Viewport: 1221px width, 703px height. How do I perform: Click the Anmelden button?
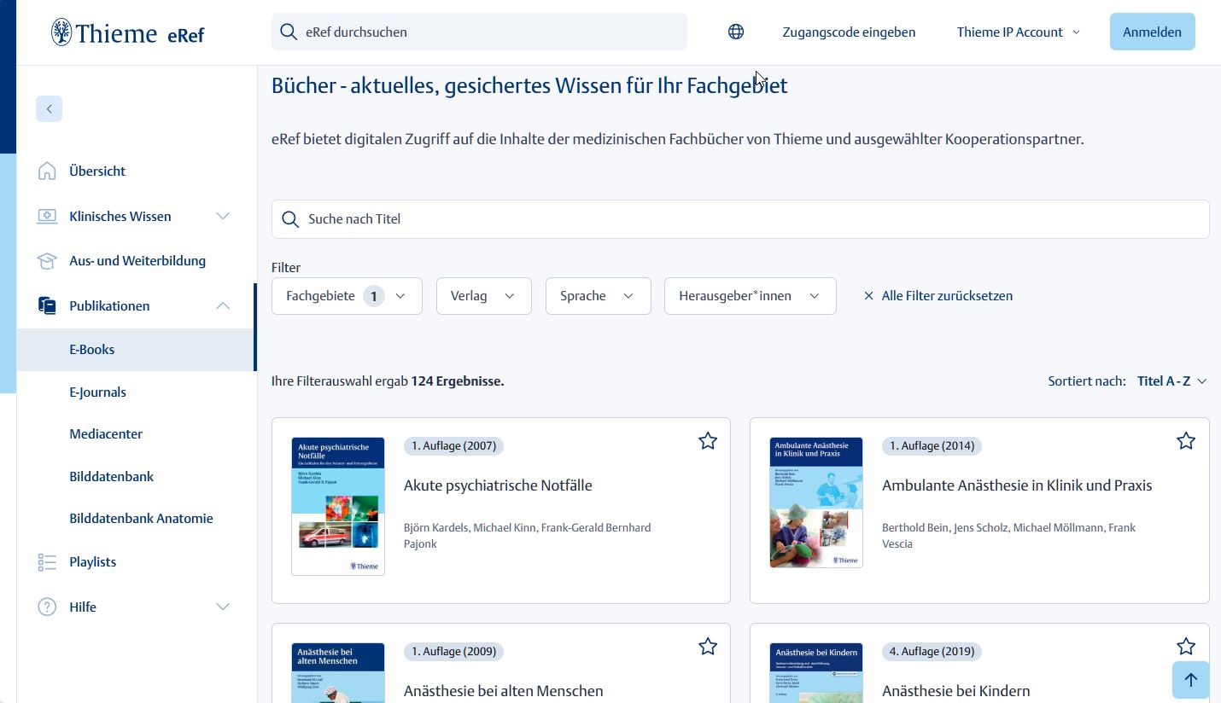(x=1152, y=32)
